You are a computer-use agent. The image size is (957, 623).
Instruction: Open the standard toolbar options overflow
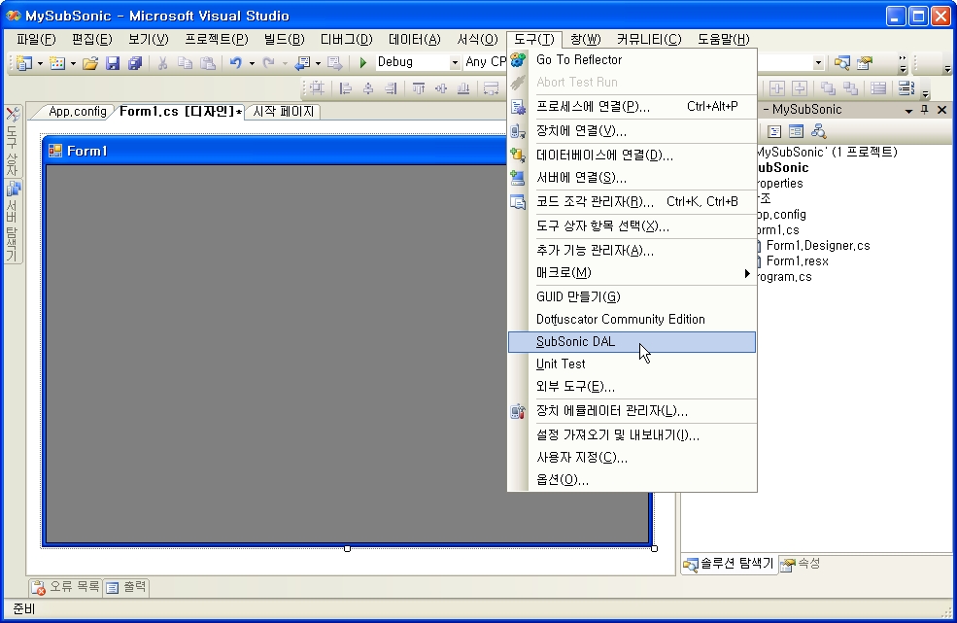(903, 63)
